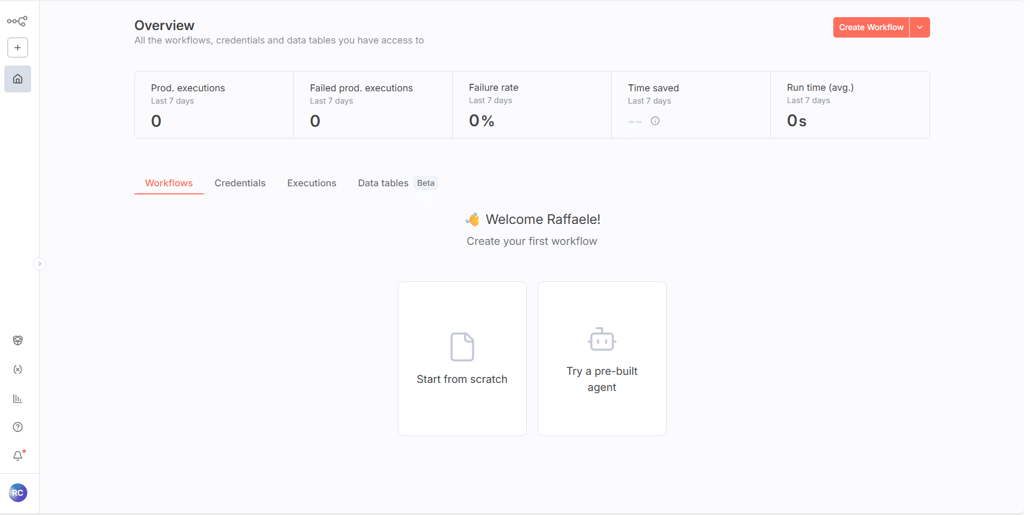This screenshot has width=1030, height=515.
Task: Click the plus add button in sidebar
Action: (18, 48)
